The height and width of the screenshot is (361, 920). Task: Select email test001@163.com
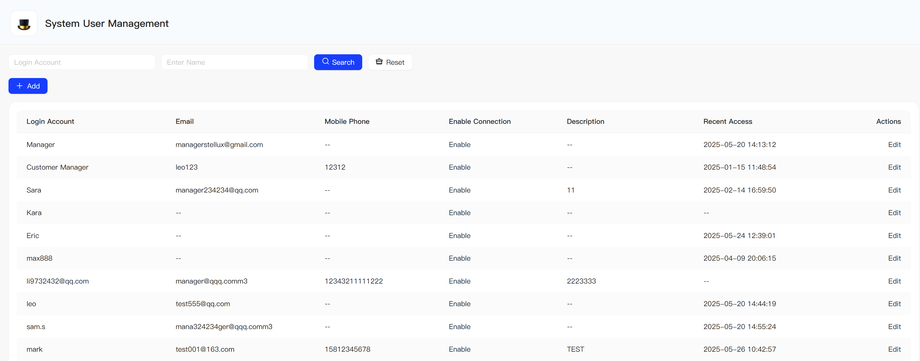[x=205, y=349]
